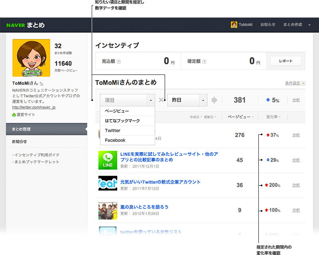
Task: Open インセンティブ利用ガイド link
Action: pos(37,155)
